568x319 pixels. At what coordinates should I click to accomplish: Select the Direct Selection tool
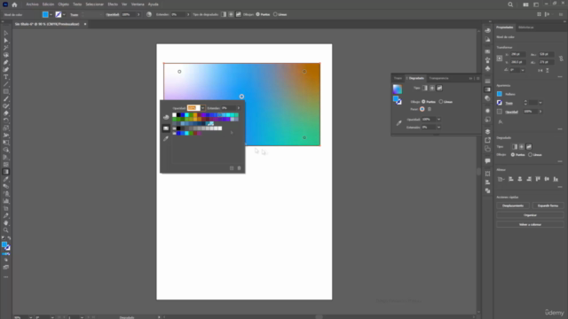point(6,40)
